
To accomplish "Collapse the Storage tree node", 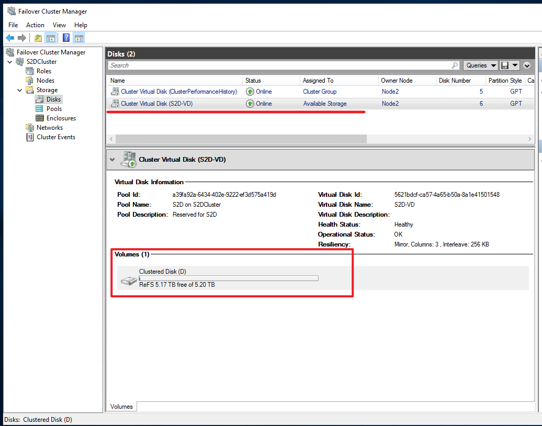I will pos(20,90).
